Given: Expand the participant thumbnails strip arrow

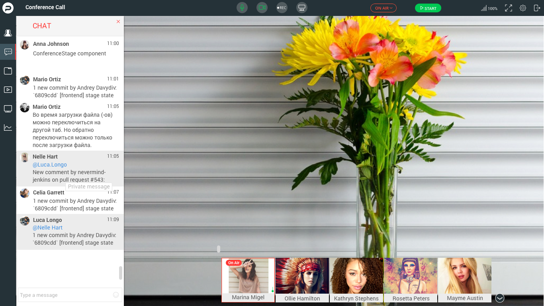Looking at the screenshot, I should [x=500, y=298].
